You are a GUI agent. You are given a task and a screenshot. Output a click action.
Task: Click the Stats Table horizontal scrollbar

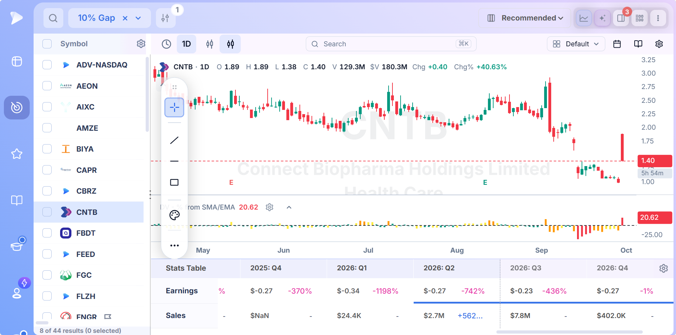click(569, 332)
